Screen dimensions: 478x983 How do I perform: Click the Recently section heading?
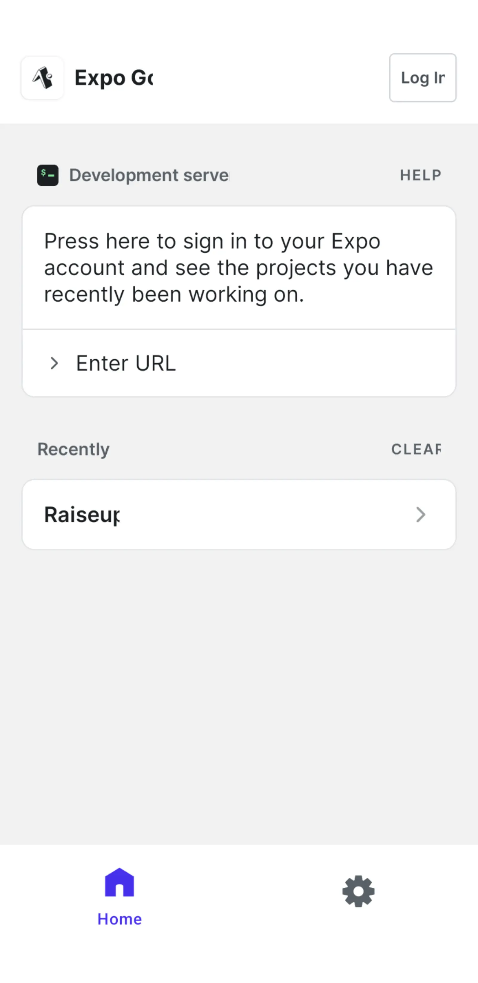click(x=73, y=449)
